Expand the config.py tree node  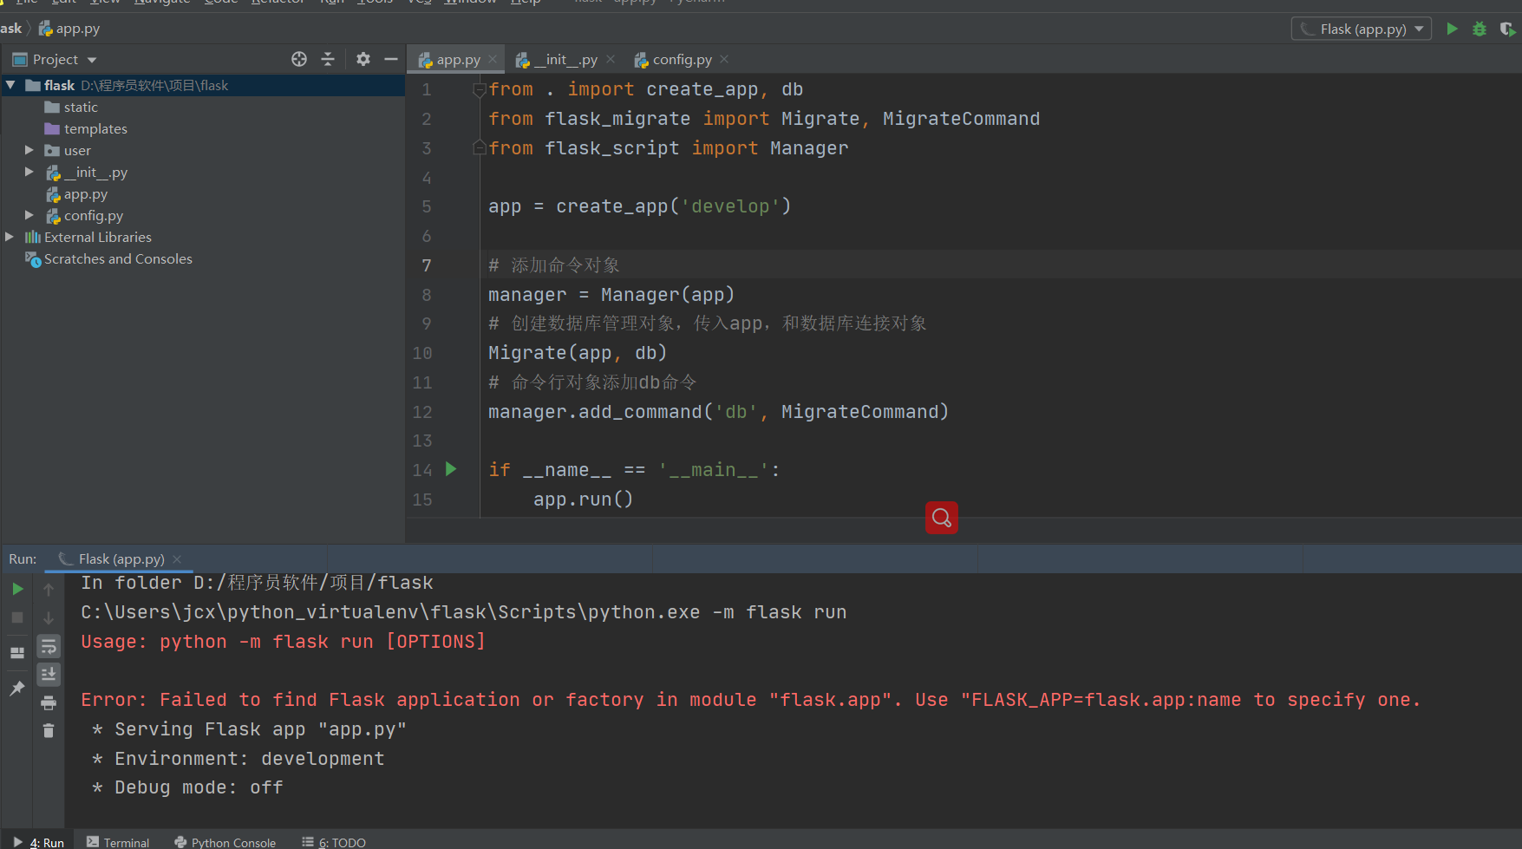click(29, 215)
